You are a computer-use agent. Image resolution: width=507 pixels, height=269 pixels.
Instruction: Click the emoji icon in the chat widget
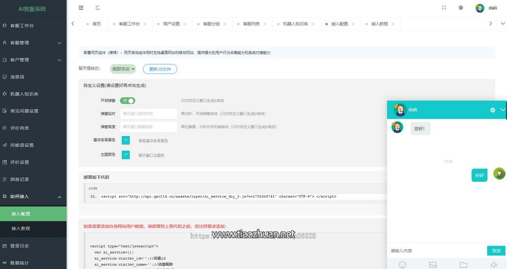(402, 265)
